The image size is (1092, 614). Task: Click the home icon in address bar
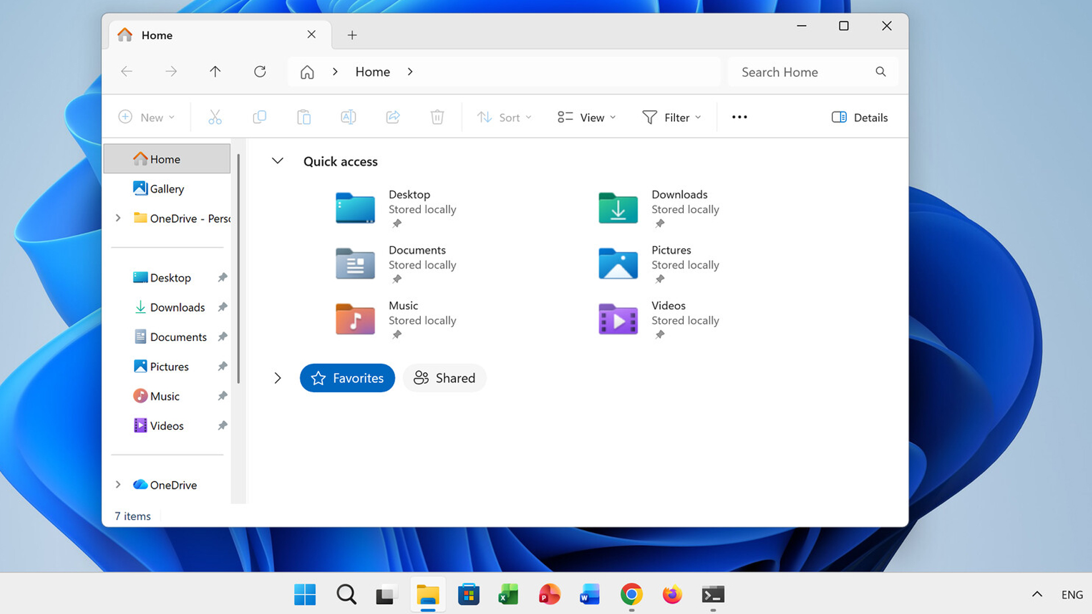(x=307, y=72)
